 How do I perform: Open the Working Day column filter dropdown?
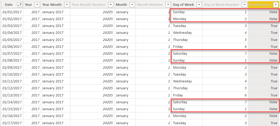[275, 5]
